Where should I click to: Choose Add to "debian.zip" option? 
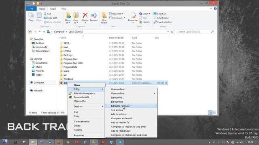pyautogui.click(x=131, y=131)
